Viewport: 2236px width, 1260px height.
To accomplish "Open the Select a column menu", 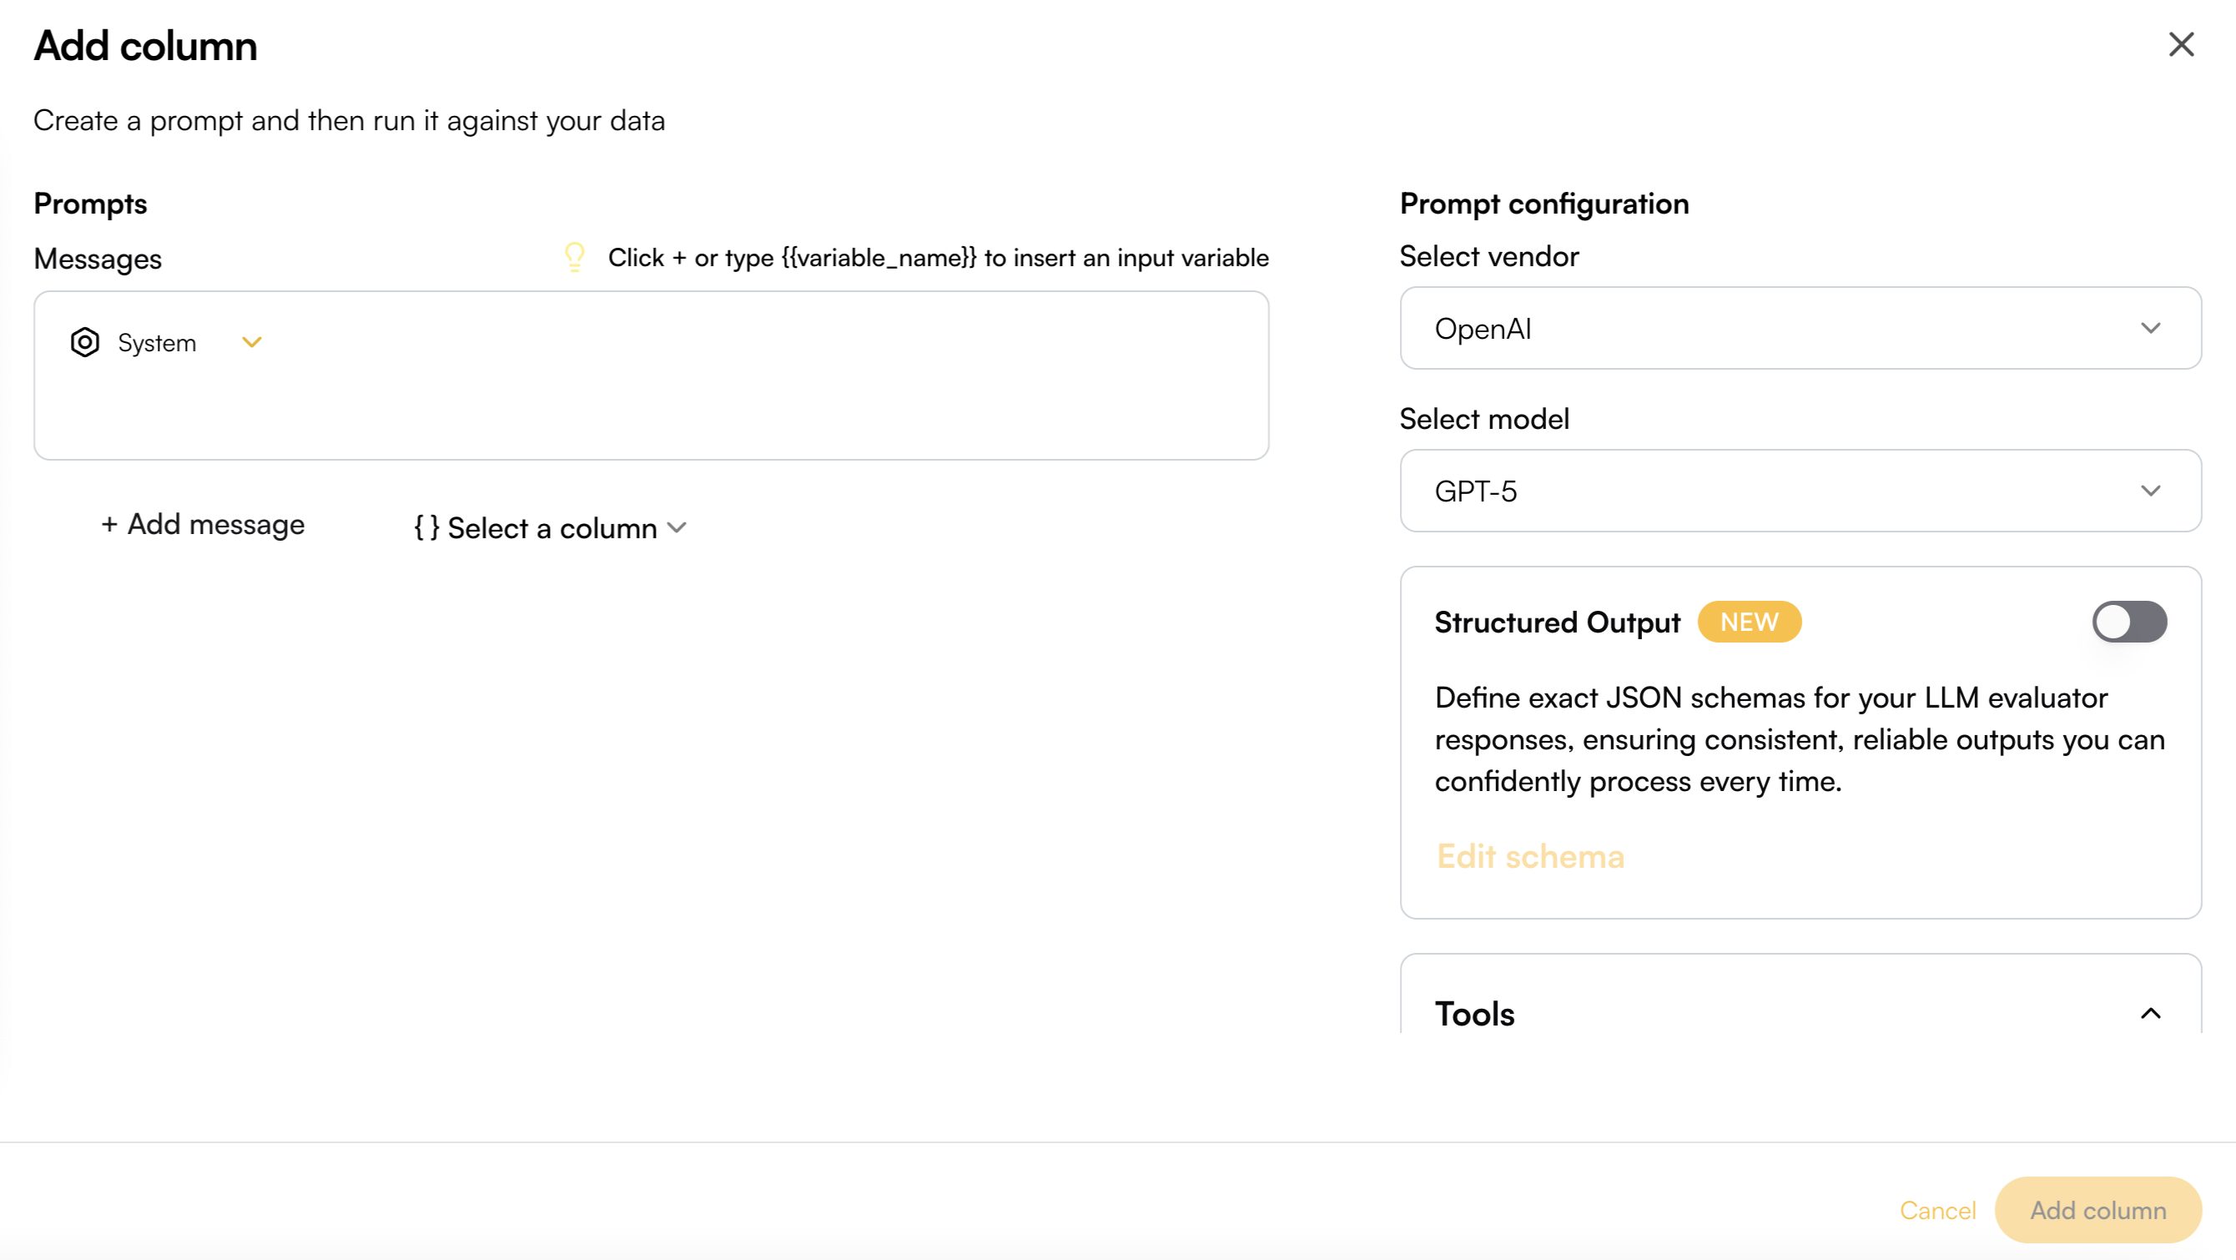I will [552, 528].
